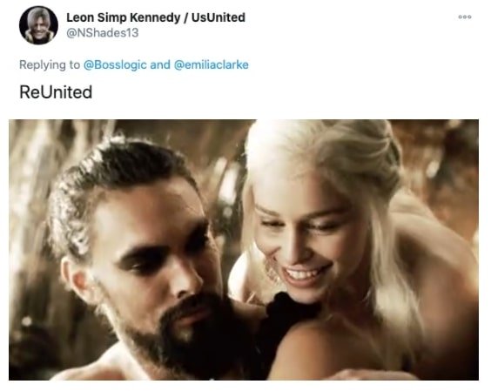
Task: Select the "ReUnited" tweet text
Action: [56, 92]
